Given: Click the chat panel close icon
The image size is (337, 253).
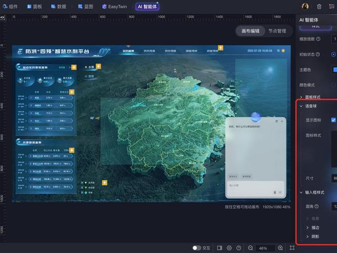Looking at the screenshot, I should [282, 121].
